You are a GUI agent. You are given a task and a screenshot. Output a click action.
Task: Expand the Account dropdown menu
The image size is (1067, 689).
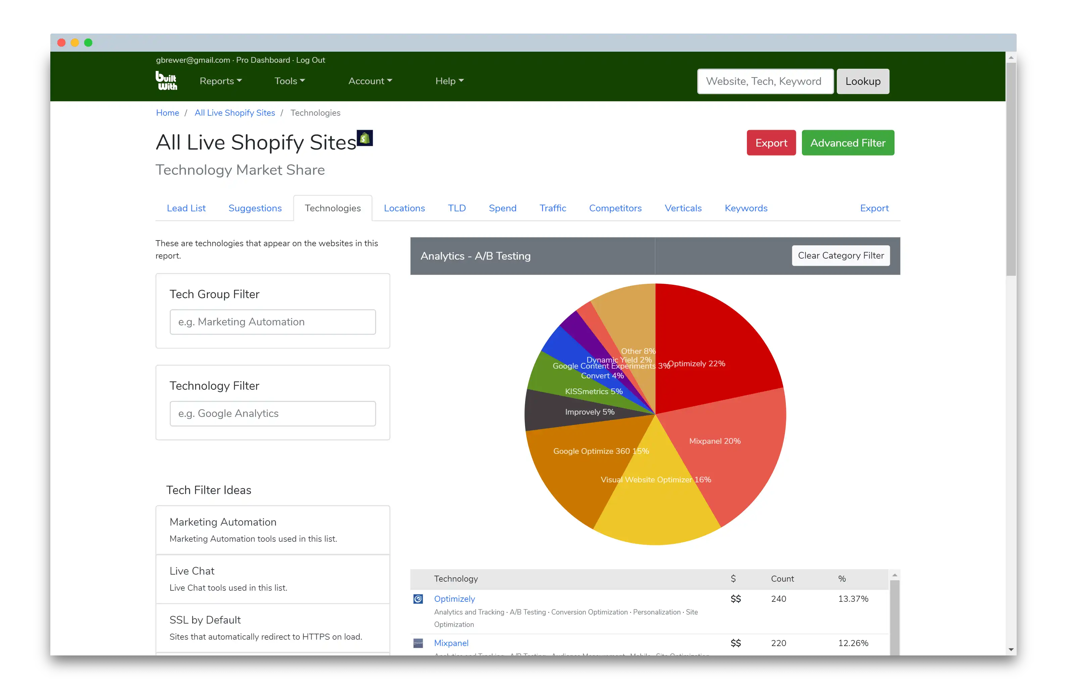pos(370,81)
